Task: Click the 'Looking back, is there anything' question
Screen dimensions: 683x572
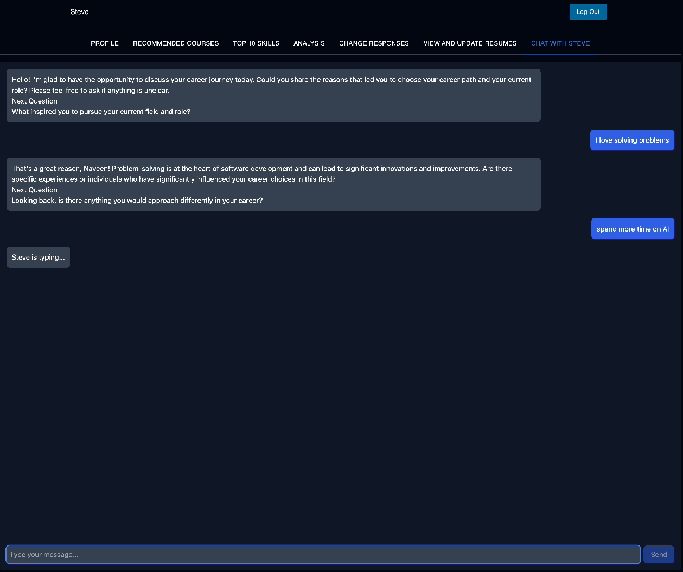Action: tap(137, 201)
